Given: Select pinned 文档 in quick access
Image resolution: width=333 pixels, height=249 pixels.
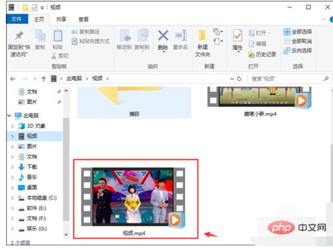Looking at the screenshot, I should pos(32,92).
